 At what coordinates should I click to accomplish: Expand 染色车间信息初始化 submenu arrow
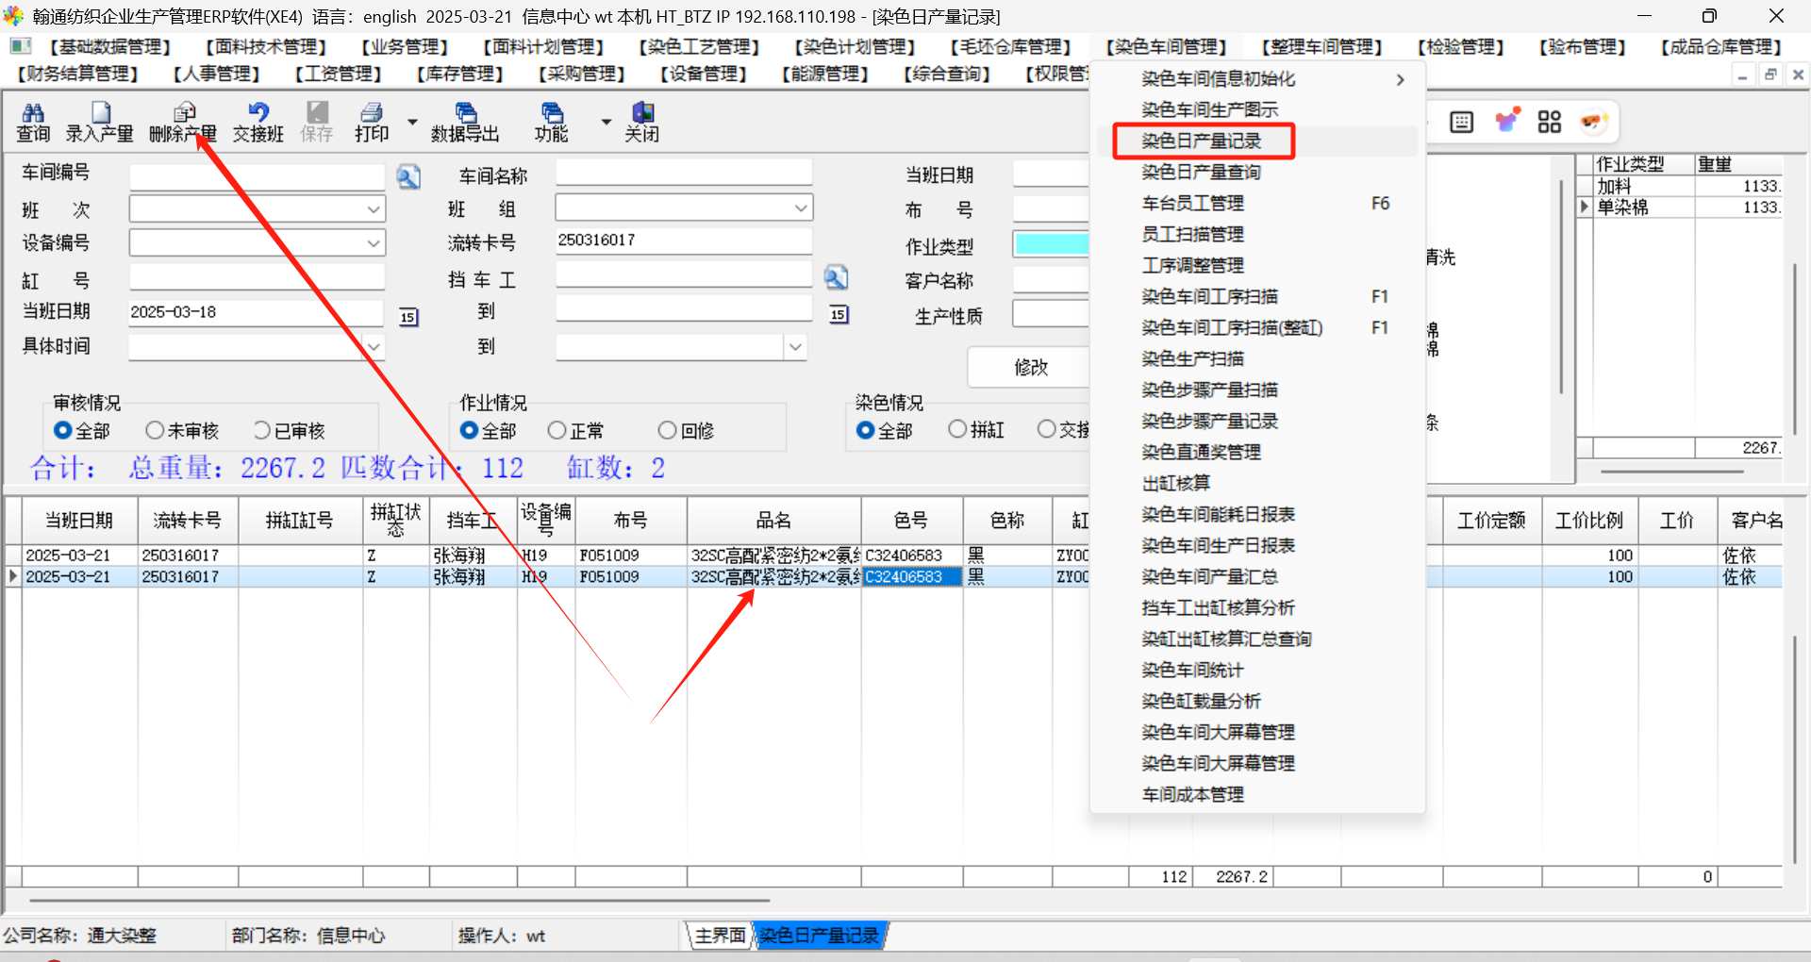(x=1401, y=80)
